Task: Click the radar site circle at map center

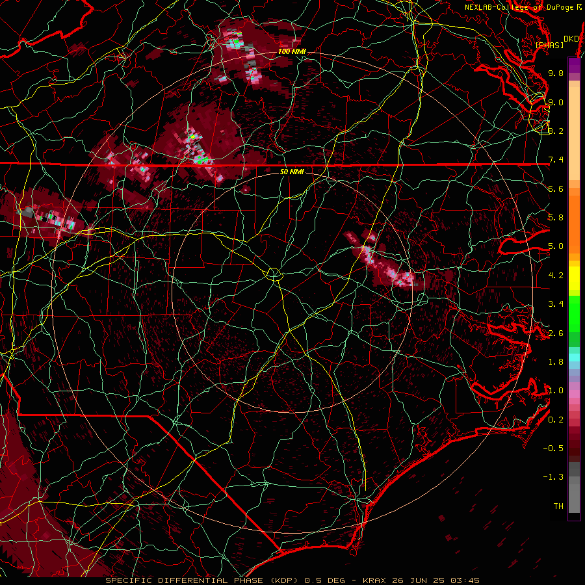Action: [x=274, y=274]
